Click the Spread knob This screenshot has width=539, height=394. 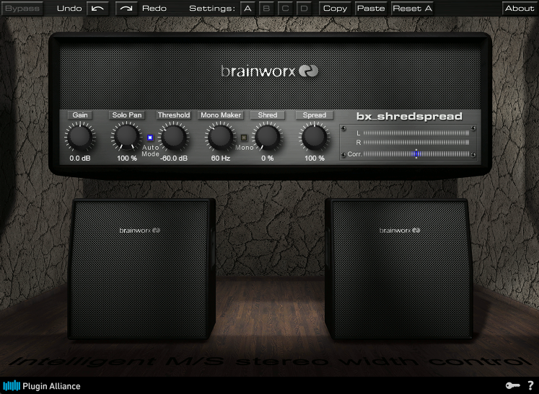point(314,137)
